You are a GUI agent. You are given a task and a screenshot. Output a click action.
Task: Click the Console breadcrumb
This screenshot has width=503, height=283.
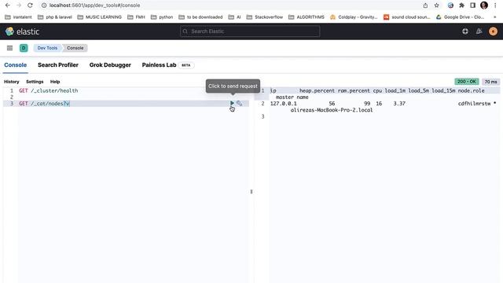(75, 48)
